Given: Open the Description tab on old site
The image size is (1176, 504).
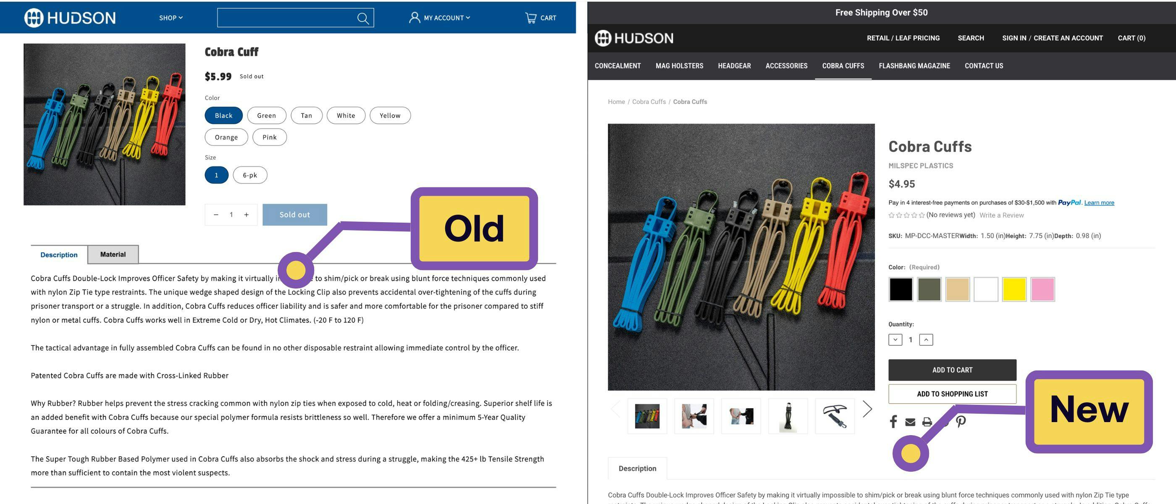Looking at the screenshot, I should pyautogui.click(x=59, y=255).
